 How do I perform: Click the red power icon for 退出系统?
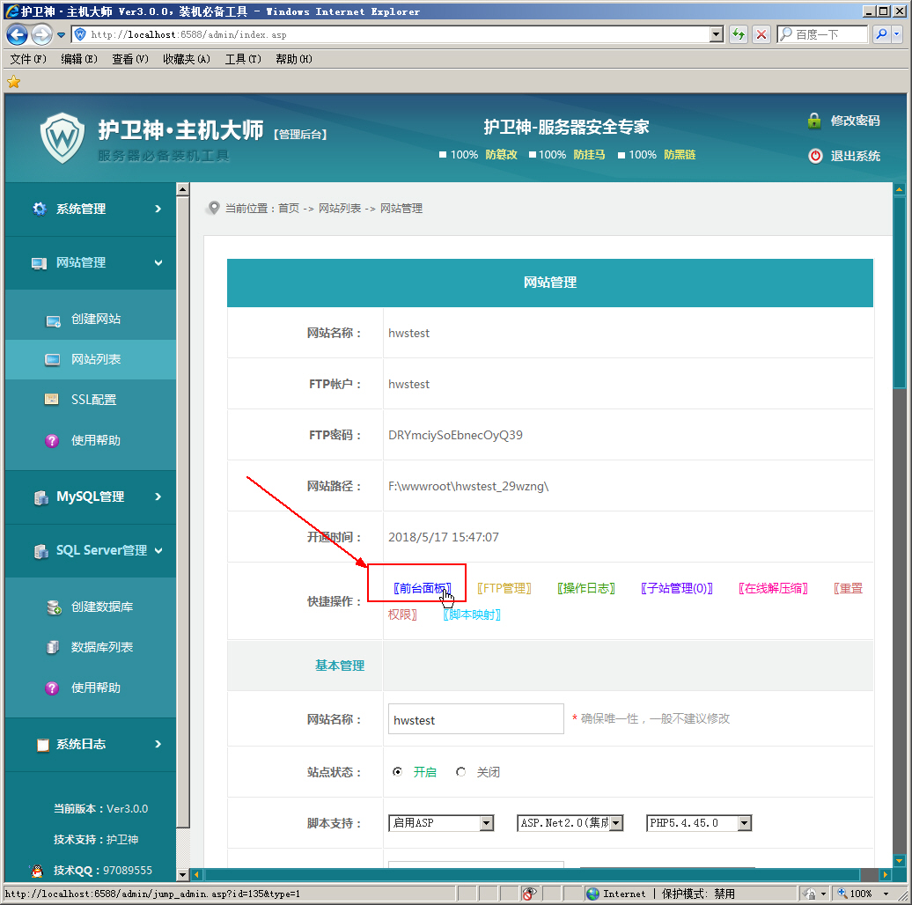point(815,156)
